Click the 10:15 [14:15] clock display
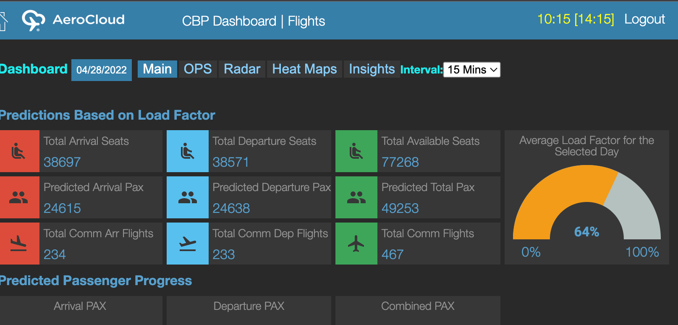 click(x=576, y=19)
